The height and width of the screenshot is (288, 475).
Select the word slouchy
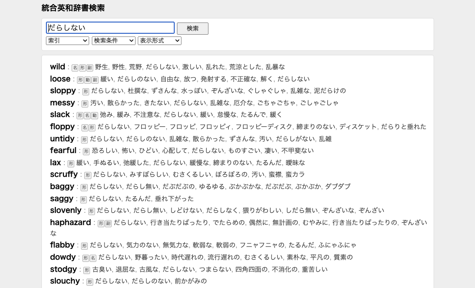[65, 281]
